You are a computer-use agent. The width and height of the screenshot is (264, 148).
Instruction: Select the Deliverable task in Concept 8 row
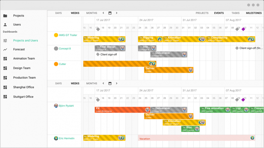[x=169, y=54]
